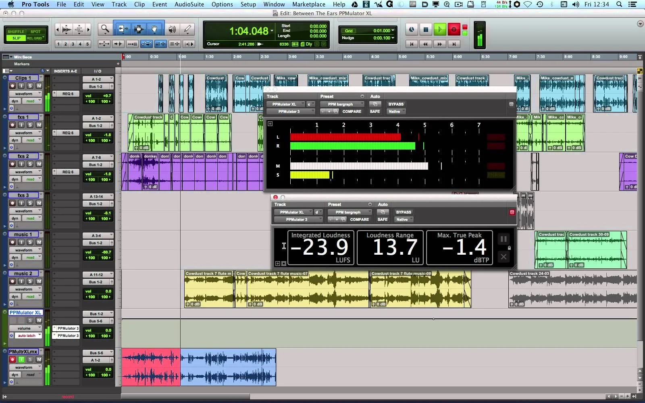This screenshot has width=645, height=403.
Task: Select the Trim tool
Action: [123, 29]
